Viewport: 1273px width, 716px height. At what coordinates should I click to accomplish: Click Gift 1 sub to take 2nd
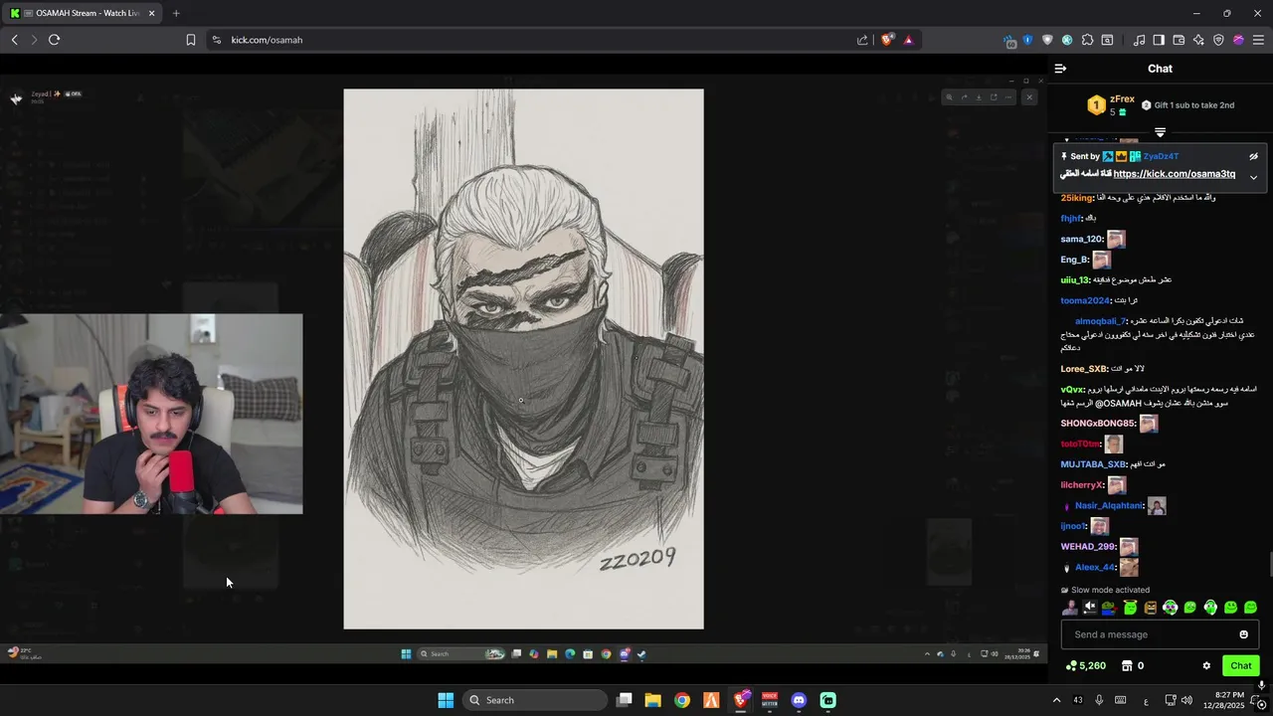point(1187,105)
